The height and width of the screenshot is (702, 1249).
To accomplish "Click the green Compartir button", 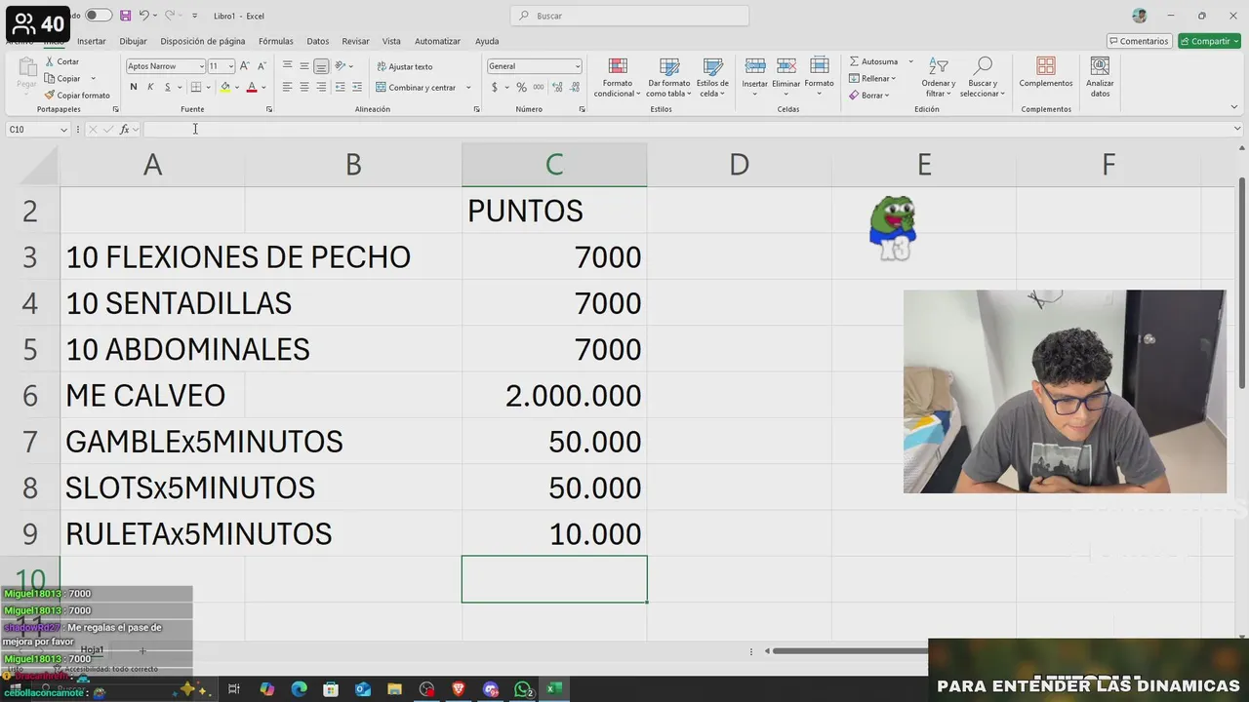I will click(x=1209, y=41).
